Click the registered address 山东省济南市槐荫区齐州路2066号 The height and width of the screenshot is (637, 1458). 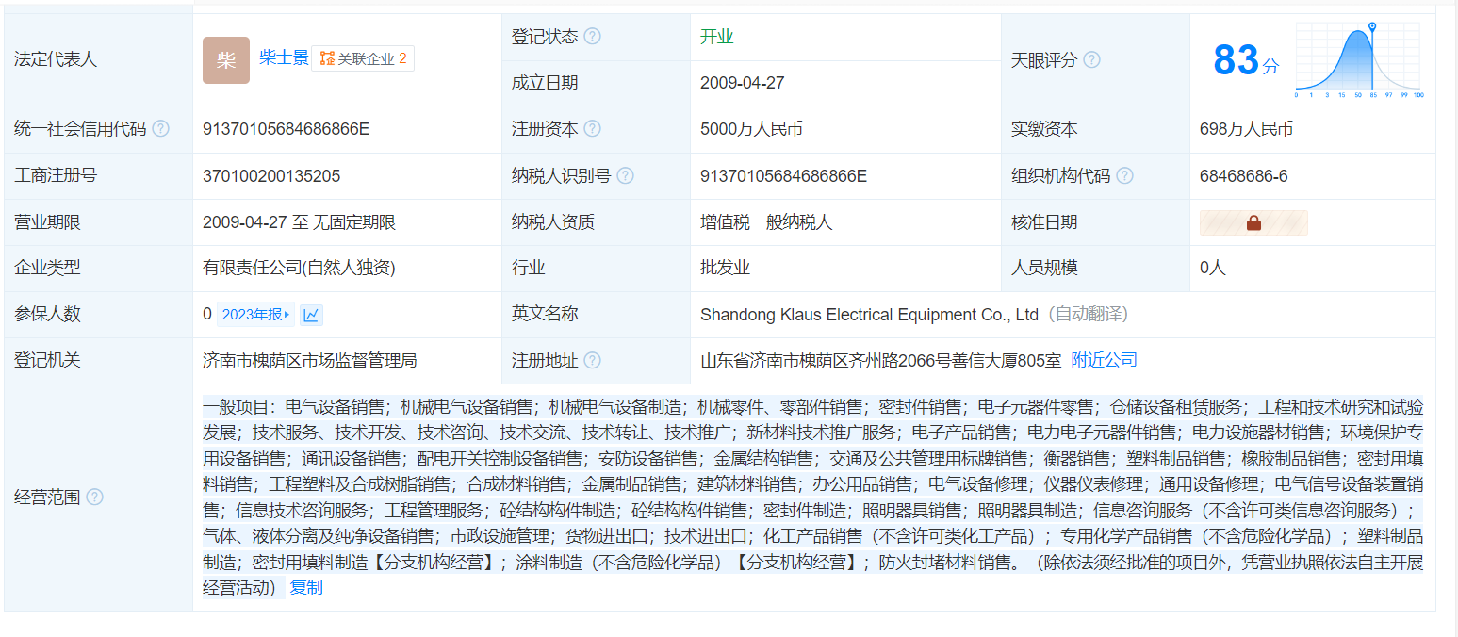(880, 360)
